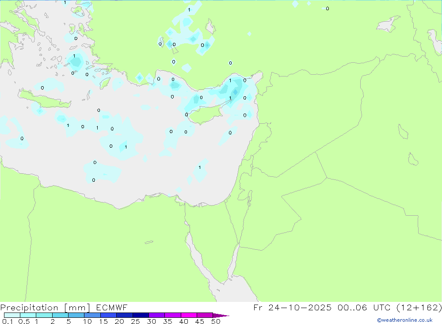Pick the 15–20 mm legend swatch
Viewport: 442px width, 324px height.
109,315
